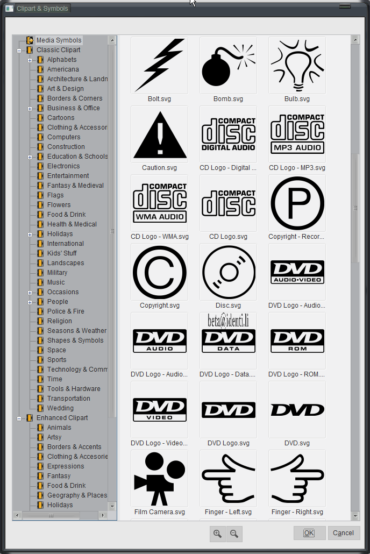Open the Media Symbols category
The height and width of the screenshot is (554, 370).
59,40
